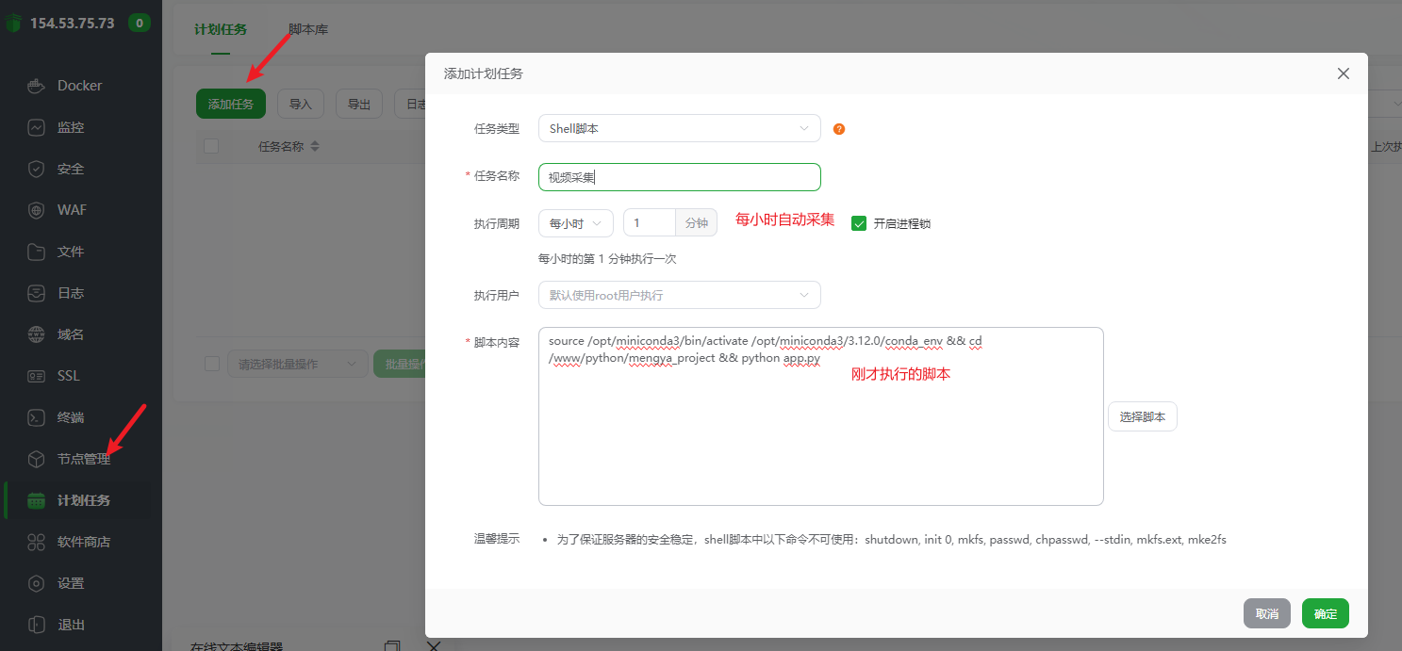Open 计划任务 in the sidebar menu

83,500
